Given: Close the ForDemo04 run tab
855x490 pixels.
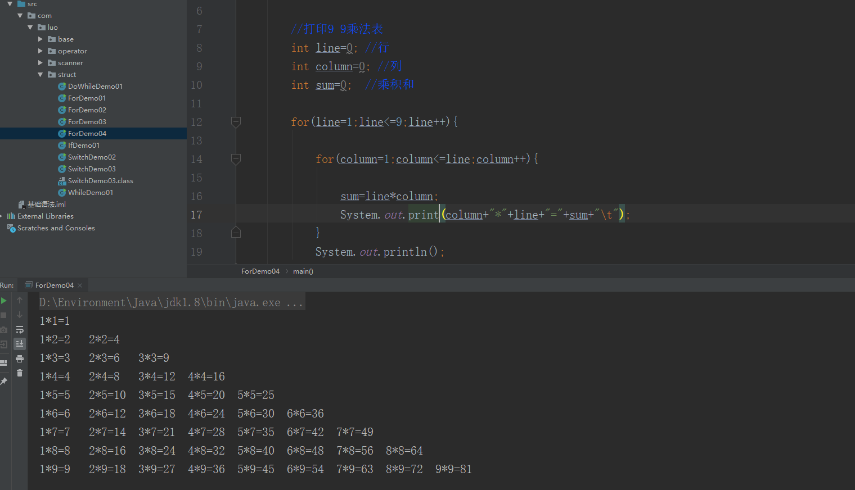Looking at the screenshot, I should [x=80, y=285].
